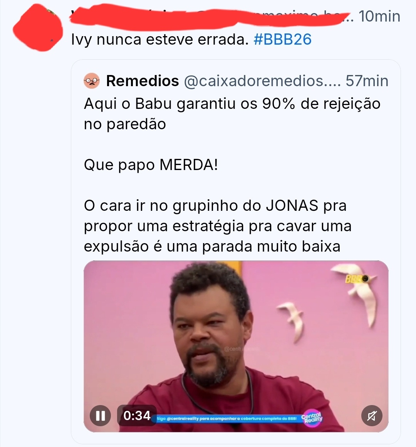Open the poster's red-scribbled profile picture
Viewport: 416px width, 447px height.
[38, 28]
